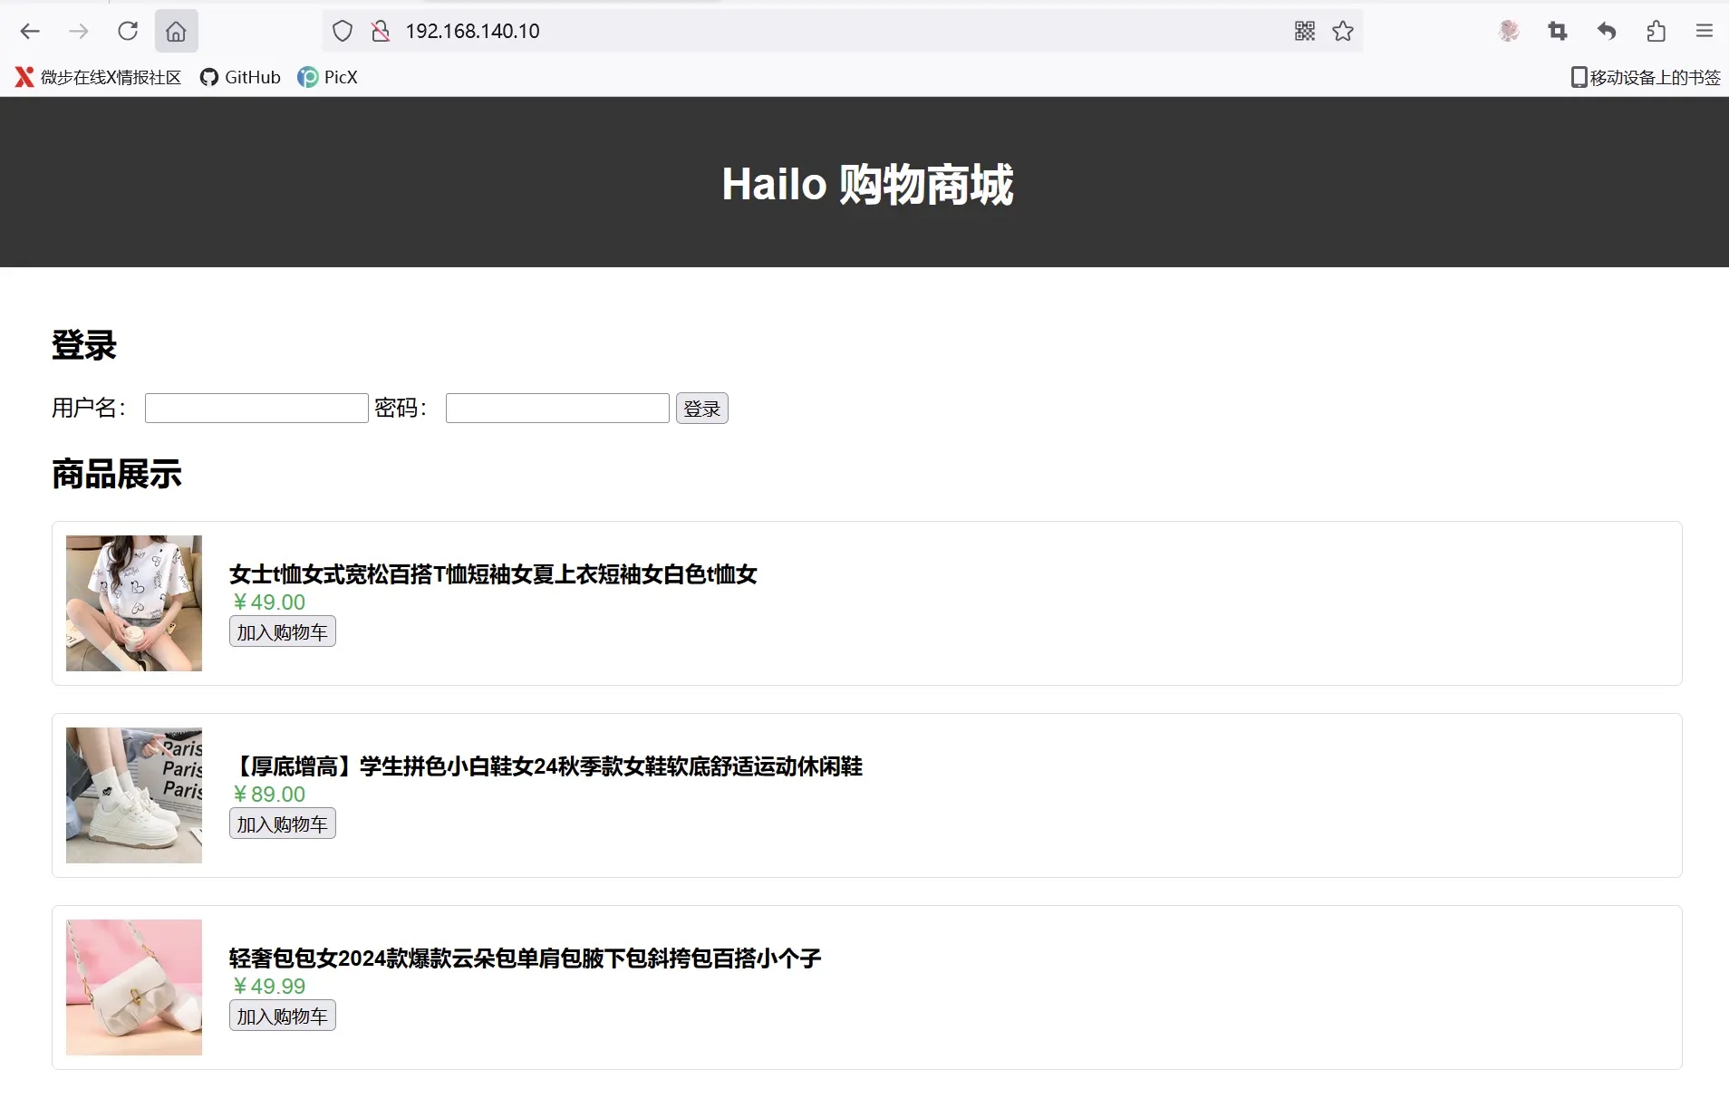This screenshot has width=1729, height=1098.
Task: Open the QR code generator icon
Action: click(1304, 31)
